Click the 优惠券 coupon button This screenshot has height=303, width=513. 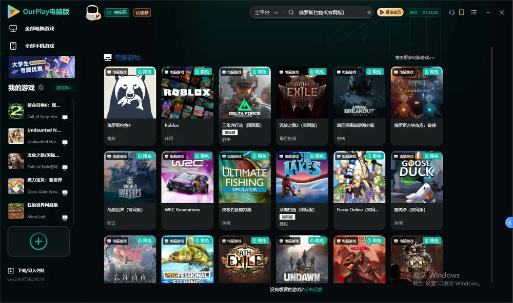(x=142, y=13)
